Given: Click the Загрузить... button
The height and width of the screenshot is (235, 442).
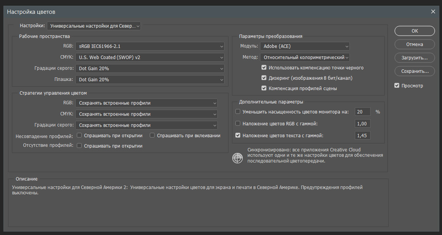Looking at the screenshot, I should pyautogui.click(x=414, y=58).
